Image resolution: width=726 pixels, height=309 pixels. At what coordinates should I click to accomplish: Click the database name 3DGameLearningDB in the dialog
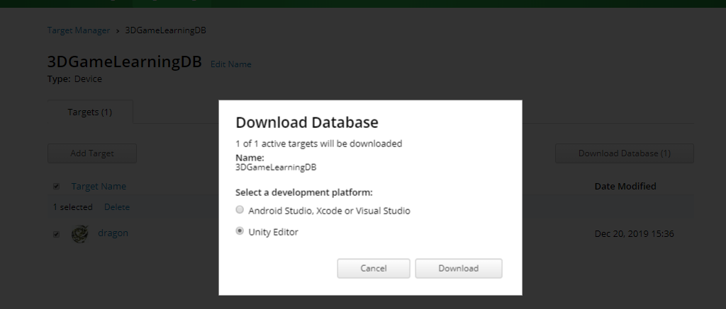click(x=276, y=167)
